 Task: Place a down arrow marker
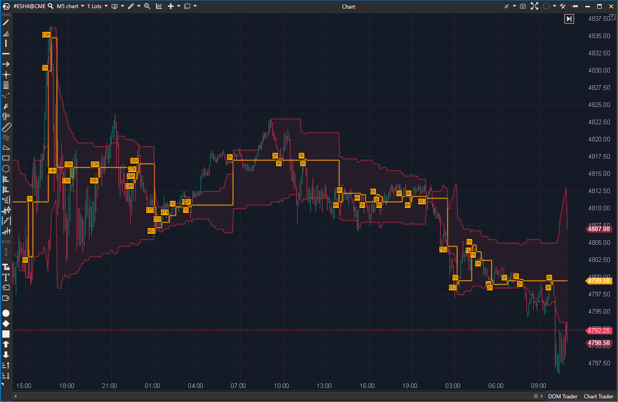tap(6, 355)
